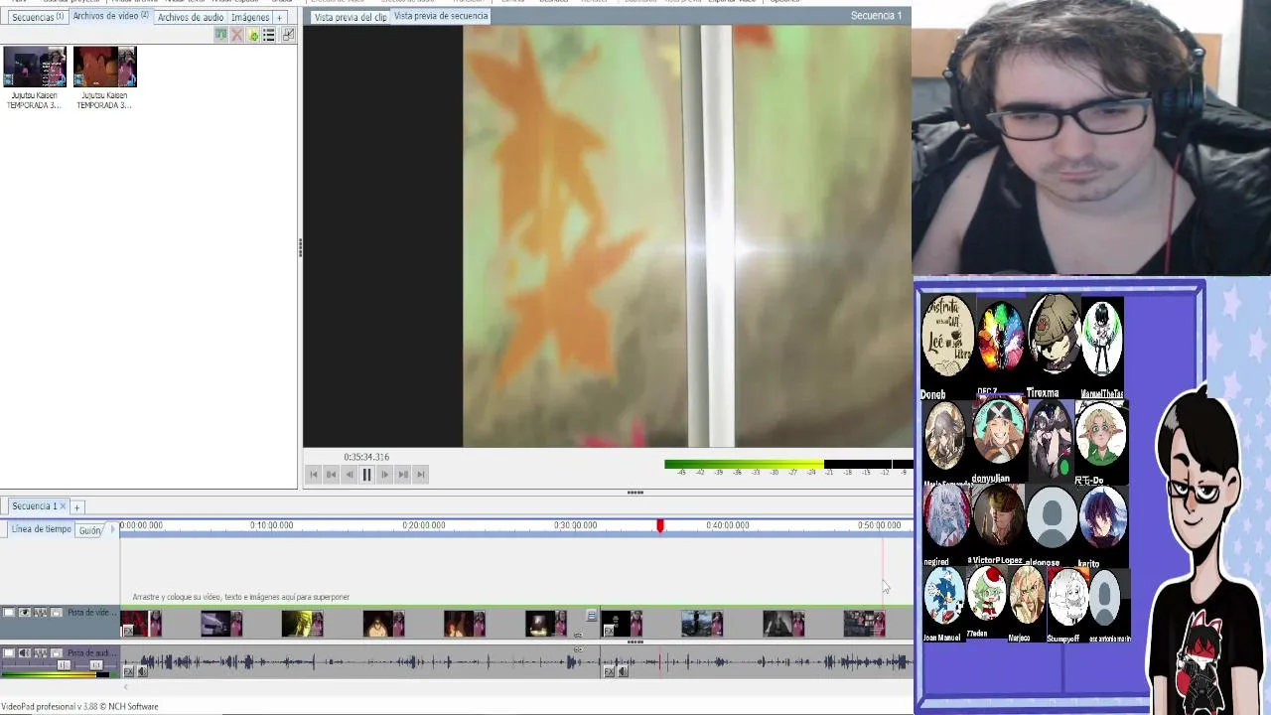Switch to Línea de tiempo mode
Viewport: 1271px width, 715px height.
[41, 529]
